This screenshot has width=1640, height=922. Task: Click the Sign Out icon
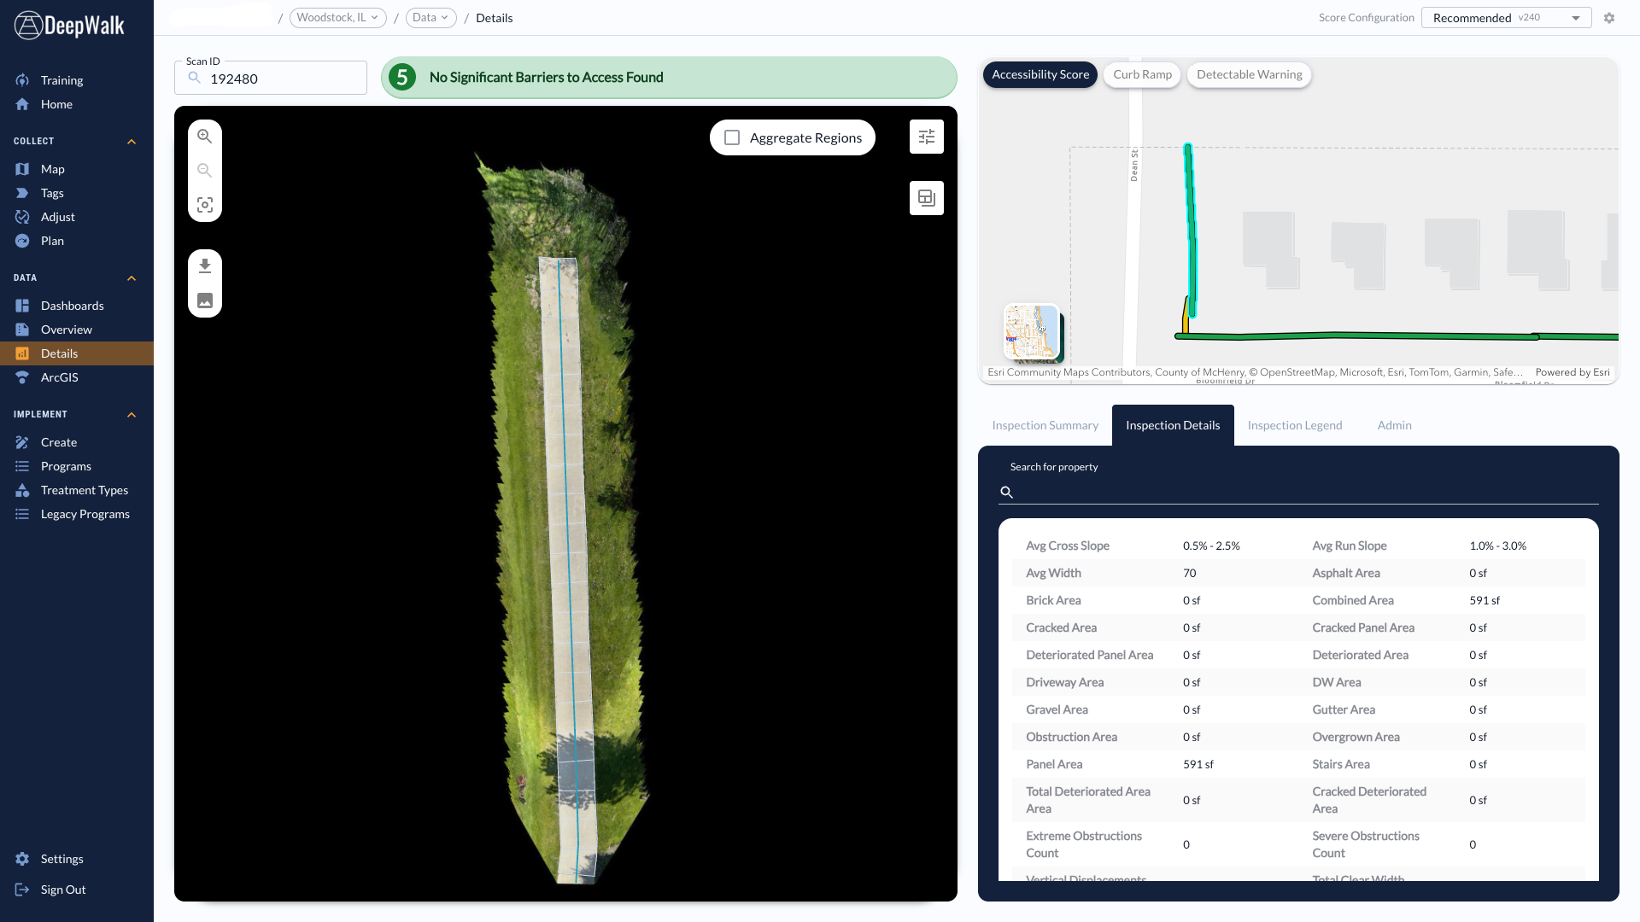[22, 890]
